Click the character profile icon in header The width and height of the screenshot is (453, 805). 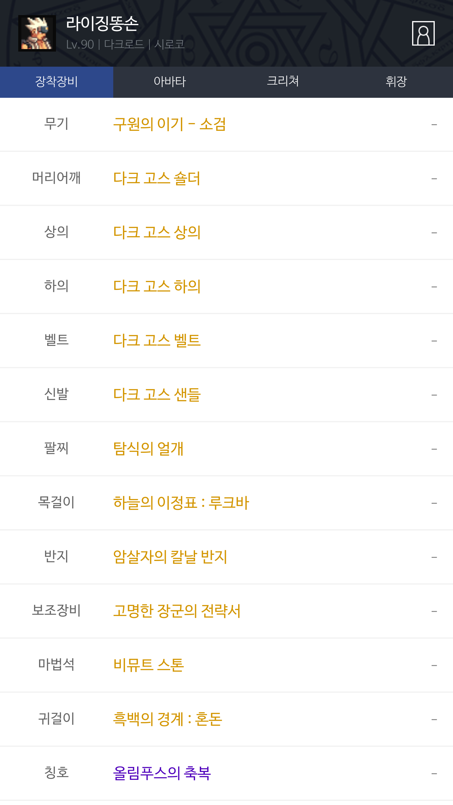(x=423, y=33)
